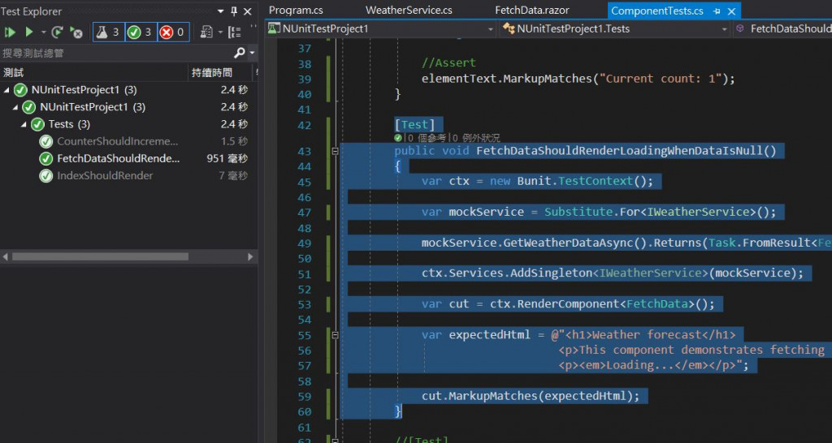
Task: Open the playlist icon in Test Explorer
Action: pos(206,32)
